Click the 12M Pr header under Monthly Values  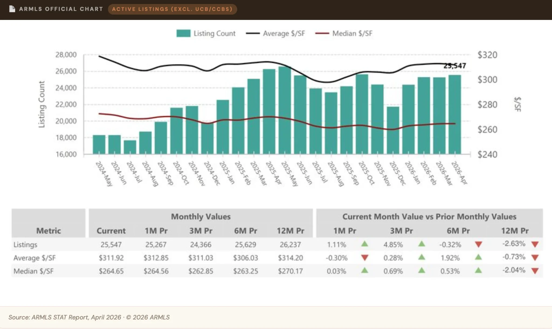[291, 231]
